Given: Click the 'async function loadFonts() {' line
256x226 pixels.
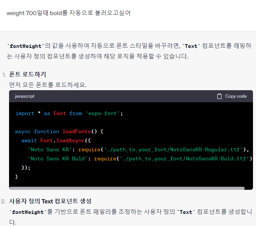Looking at the screenshot, I should coord(59,132).
